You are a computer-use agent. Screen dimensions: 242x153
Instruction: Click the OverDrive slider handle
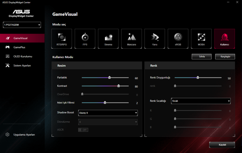click(82, 94)
